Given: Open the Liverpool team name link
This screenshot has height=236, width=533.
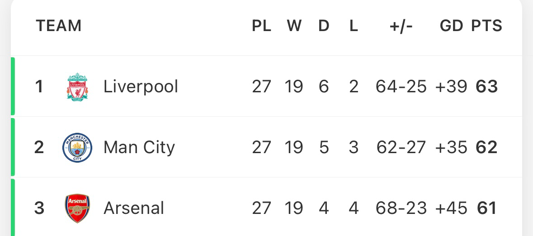Looking at the screenshot, I should coord(141,86).
